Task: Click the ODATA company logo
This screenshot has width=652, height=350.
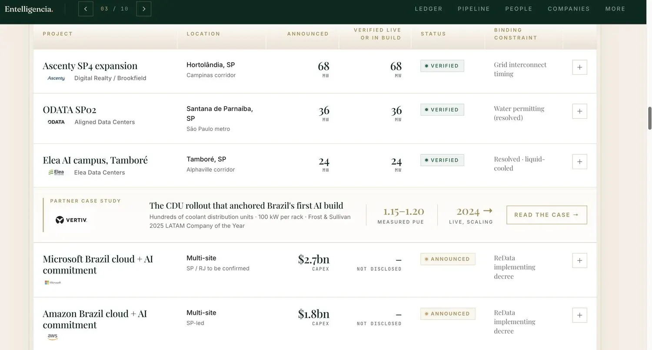Action: (x=56, y=122)
